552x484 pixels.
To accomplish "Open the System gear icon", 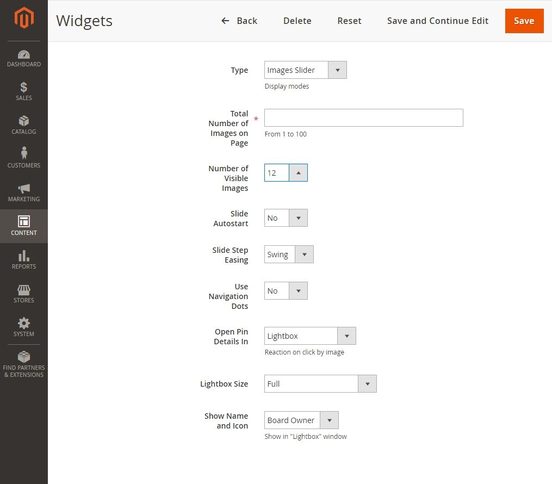I will coord(24,323).
